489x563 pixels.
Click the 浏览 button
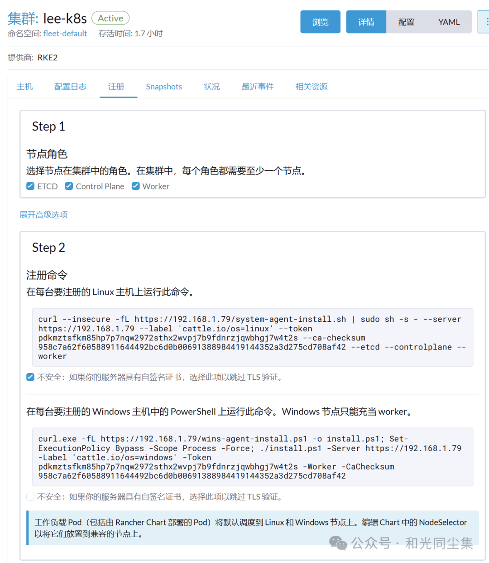pos(320,22)
